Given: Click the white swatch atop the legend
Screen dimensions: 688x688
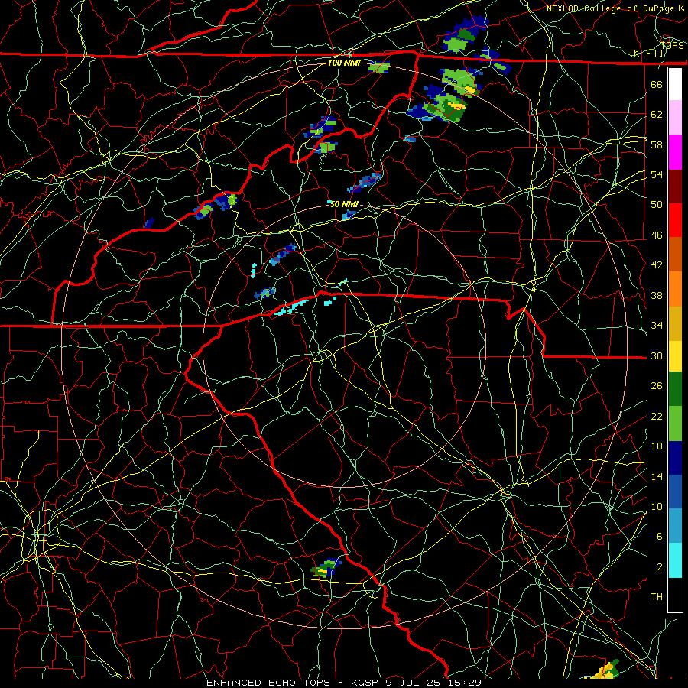Looking at the screenshot, I should point(675,84).
